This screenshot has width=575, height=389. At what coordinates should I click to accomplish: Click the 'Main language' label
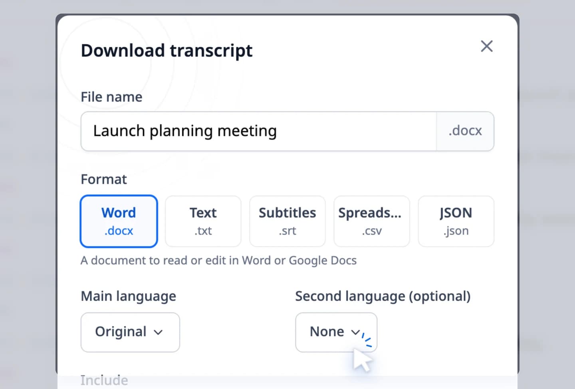(128, 296)
